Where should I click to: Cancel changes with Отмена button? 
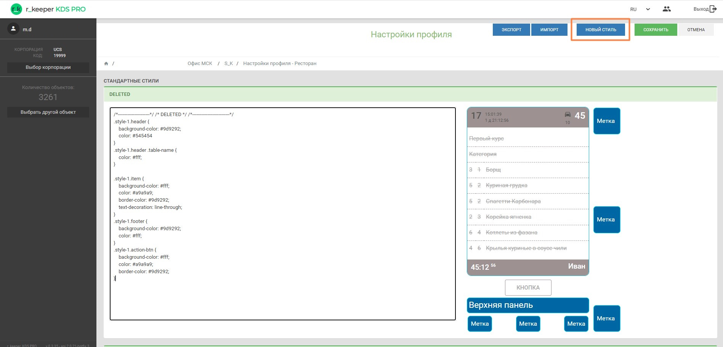[x=696, y=30]
